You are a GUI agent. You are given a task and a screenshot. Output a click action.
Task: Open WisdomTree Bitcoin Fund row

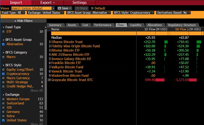(70, 76)
